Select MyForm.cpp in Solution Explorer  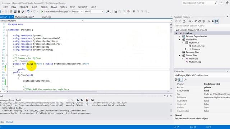(195, 62)
